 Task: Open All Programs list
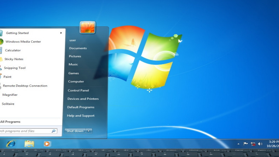(x=10, y=122)
